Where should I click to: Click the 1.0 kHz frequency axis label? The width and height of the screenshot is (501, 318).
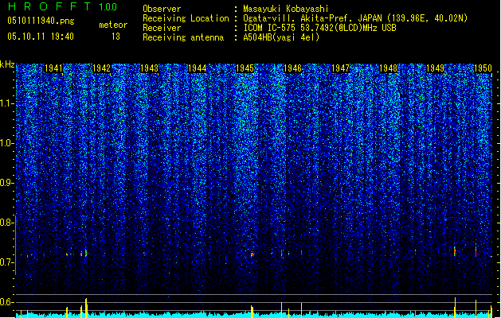coord(7,143)
